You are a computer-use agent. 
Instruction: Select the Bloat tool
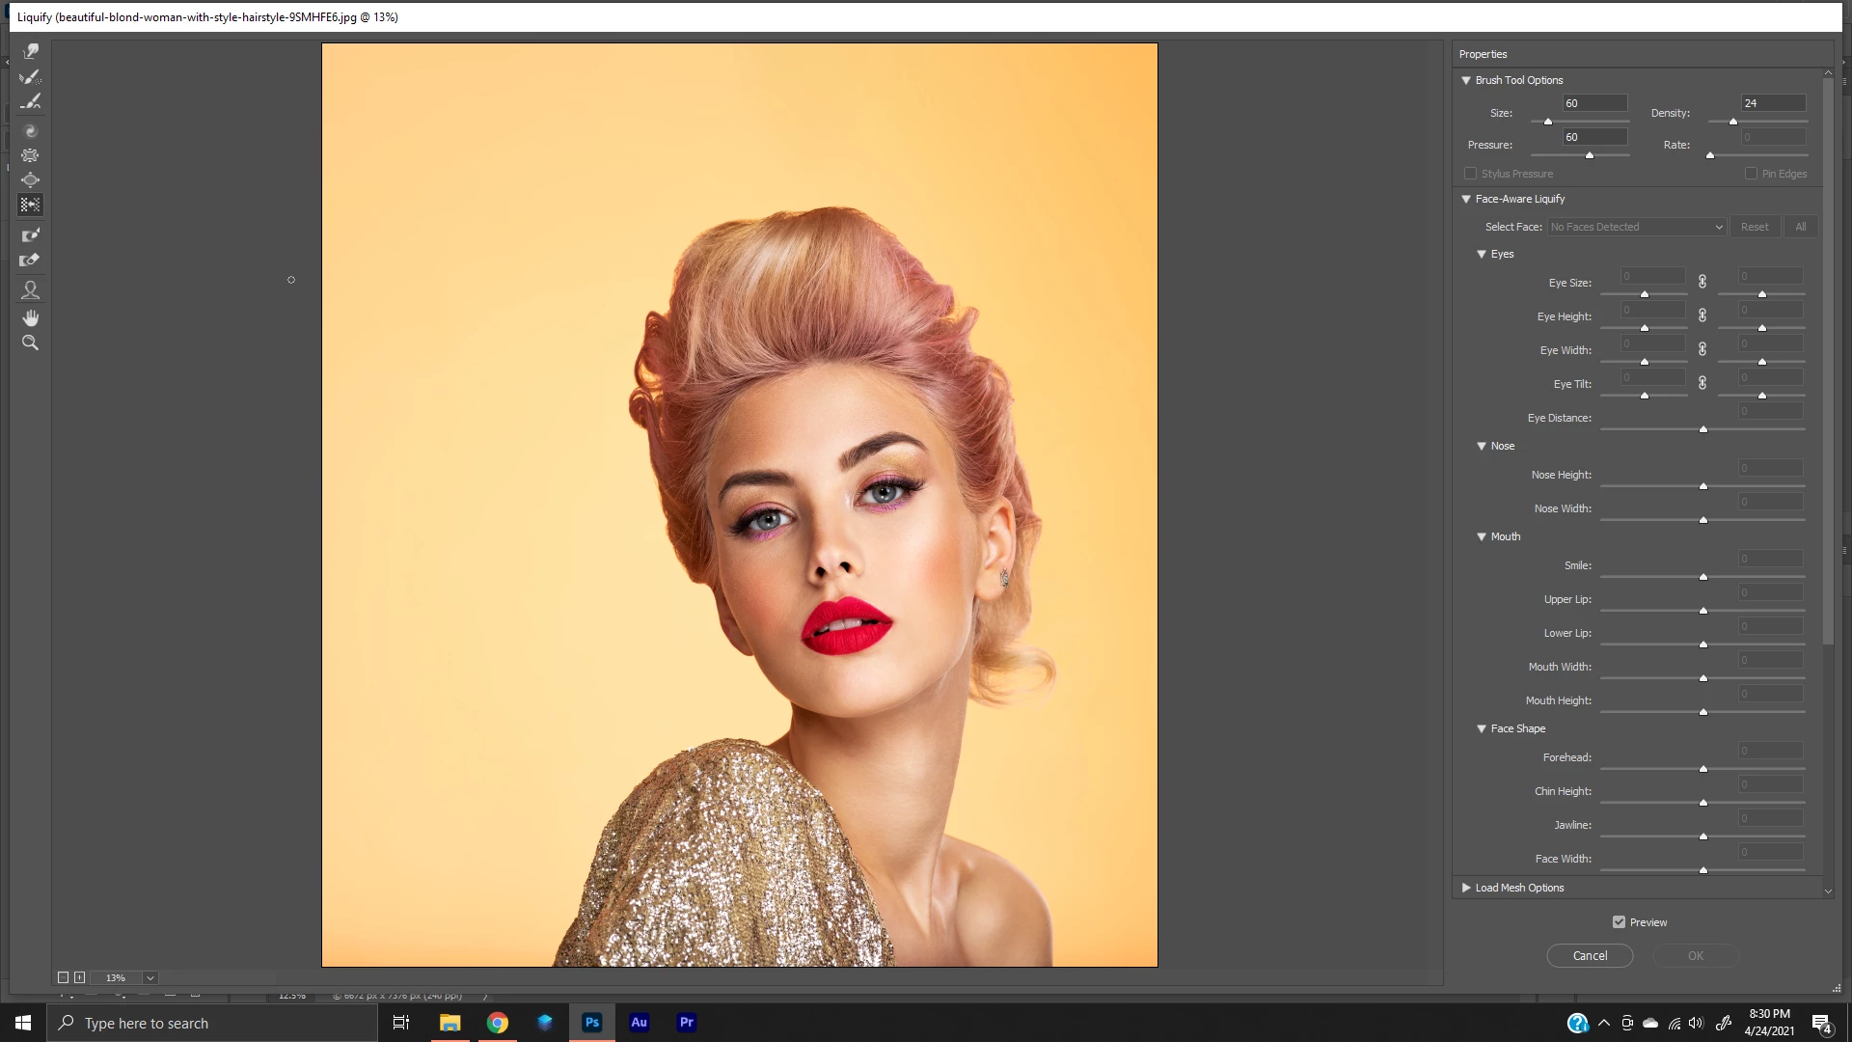[x=31, y=180]
